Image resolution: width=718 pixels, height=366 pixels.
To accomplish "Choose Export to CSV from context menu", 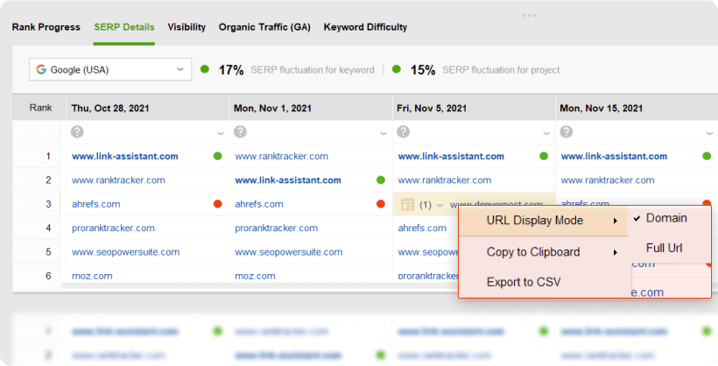I will [x=524, y=282].
